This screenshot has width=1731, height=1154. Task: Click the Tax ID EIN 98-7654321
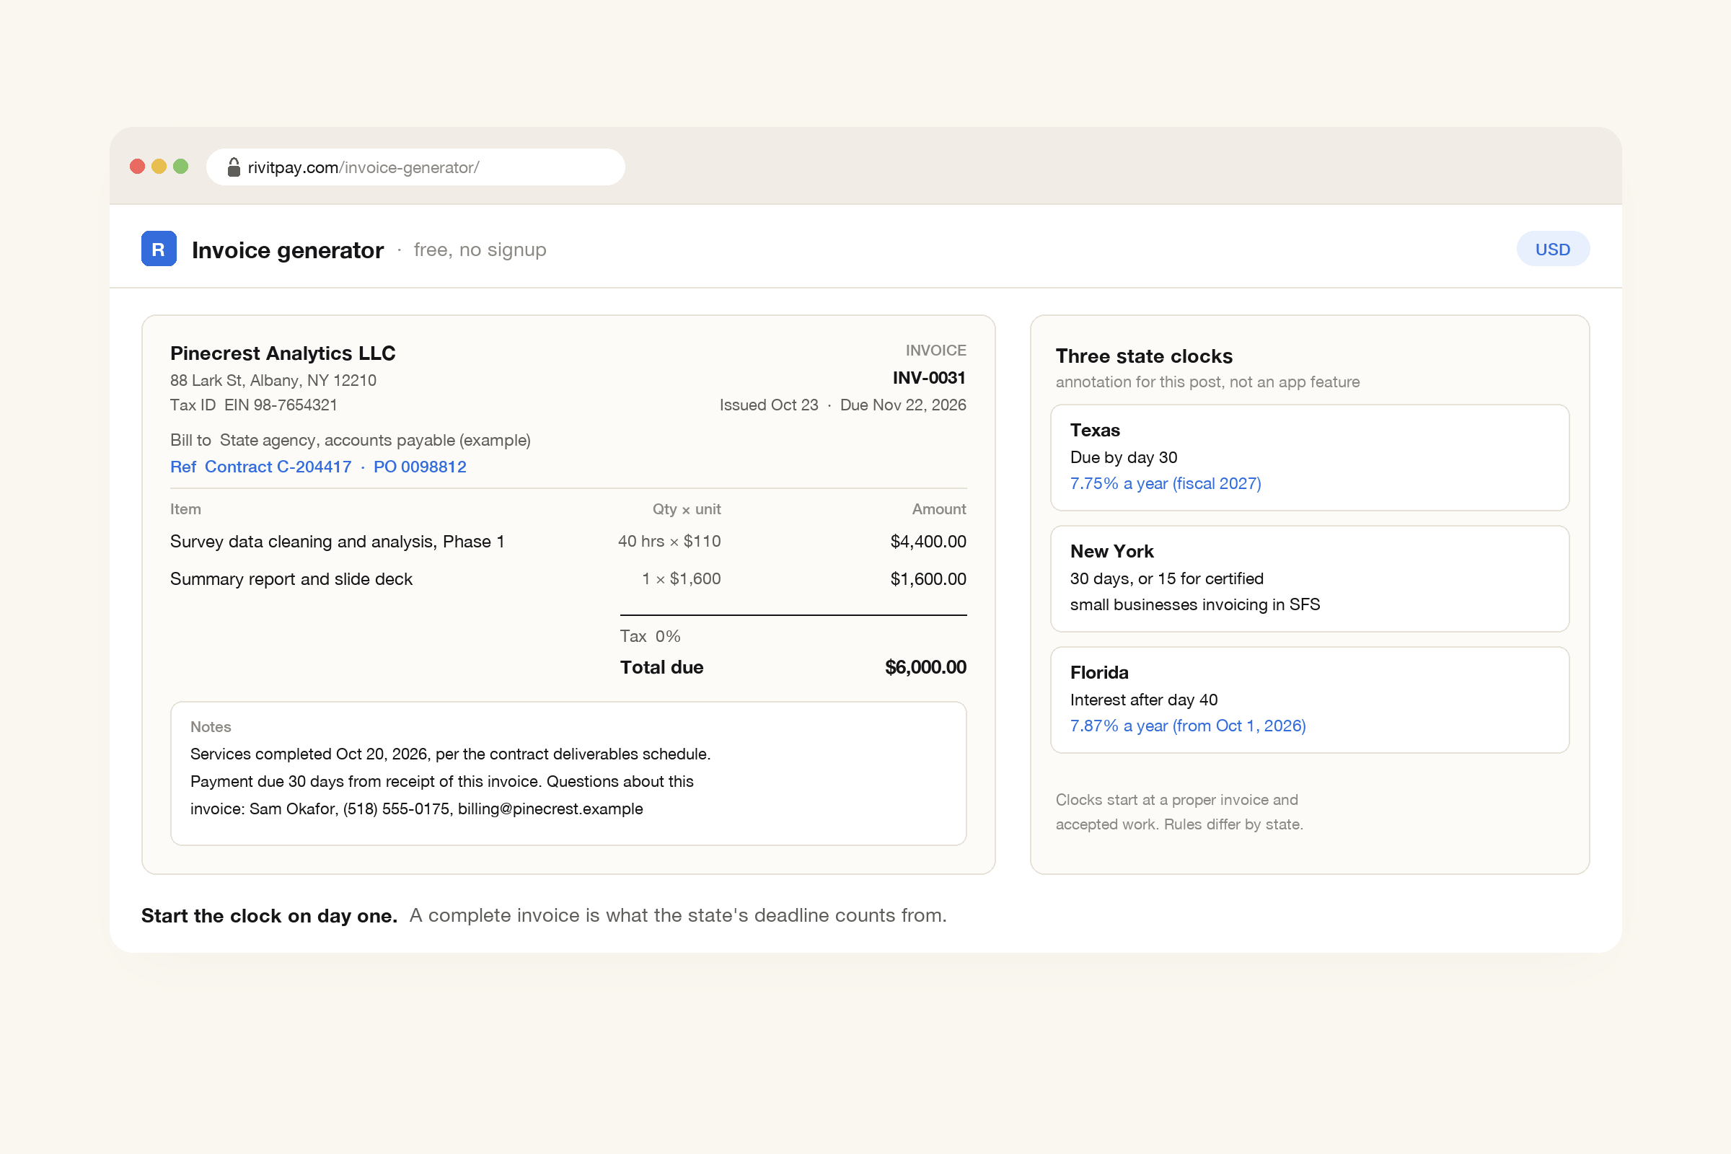pos(253,405)
